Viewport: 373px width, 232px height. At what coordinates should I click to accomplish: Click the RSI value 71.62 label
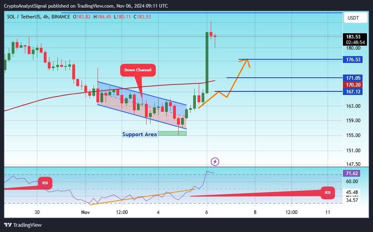[x=352, y=173]
